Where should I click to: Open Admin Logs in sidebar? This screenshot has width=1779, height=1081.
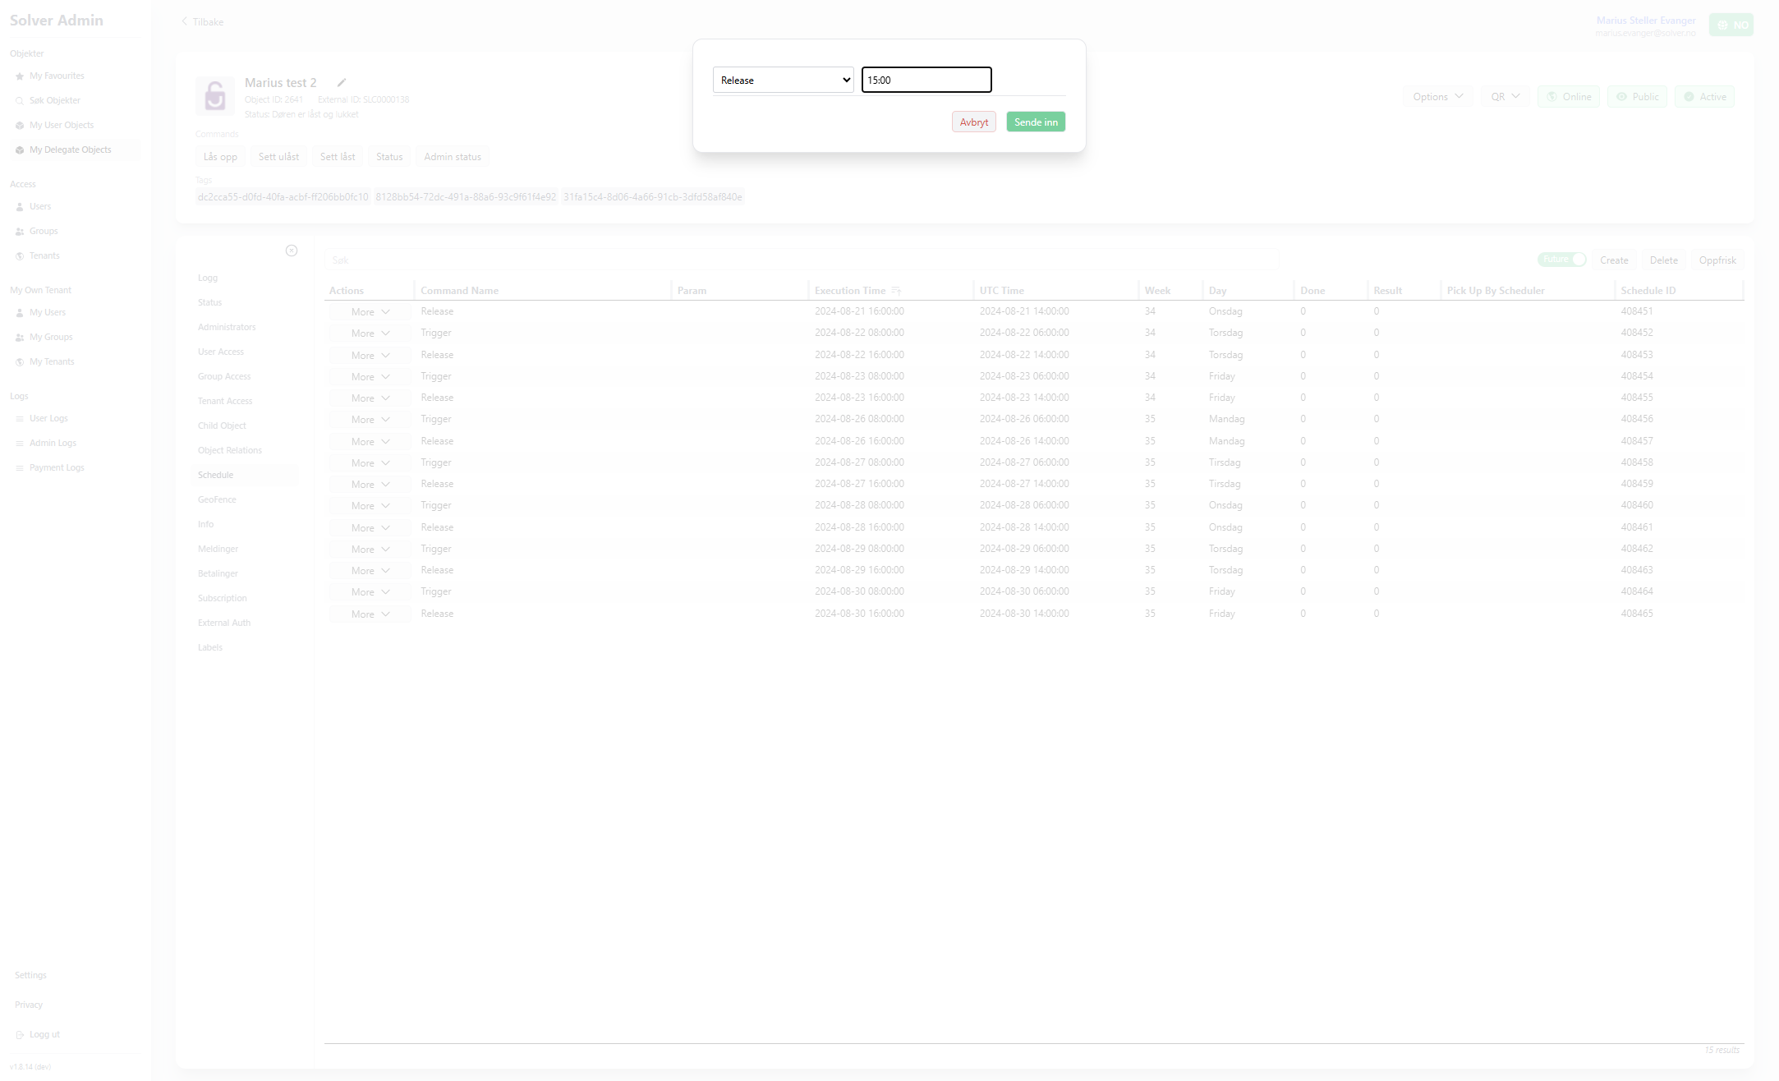pos(53,443)
